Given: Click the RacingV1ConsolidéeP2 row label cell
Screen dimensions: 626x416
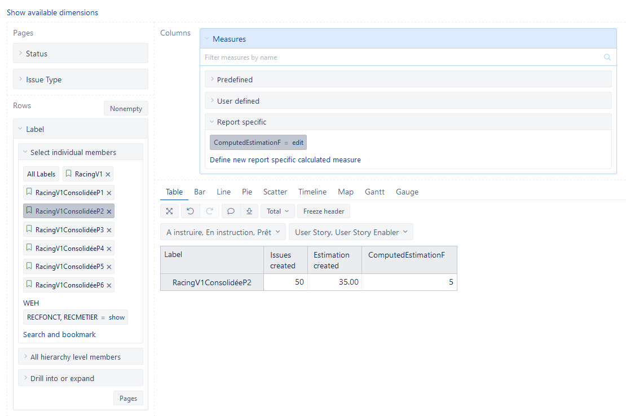Looking at the screenshot, I should coord(212,282).
